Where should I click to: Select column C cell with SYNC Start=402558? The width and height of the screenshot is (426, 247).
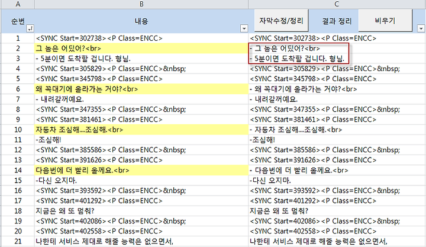337,231
